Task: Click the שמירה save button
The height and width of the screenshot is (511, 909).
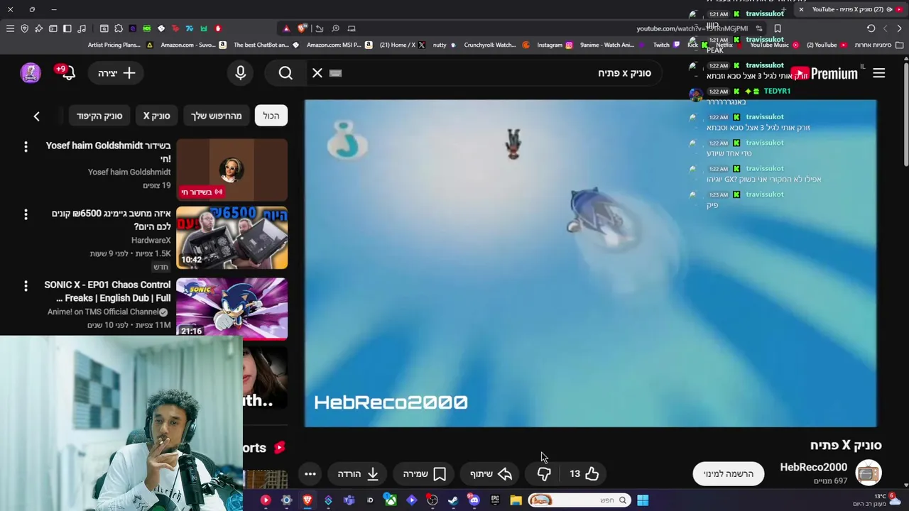Action: 424,473
